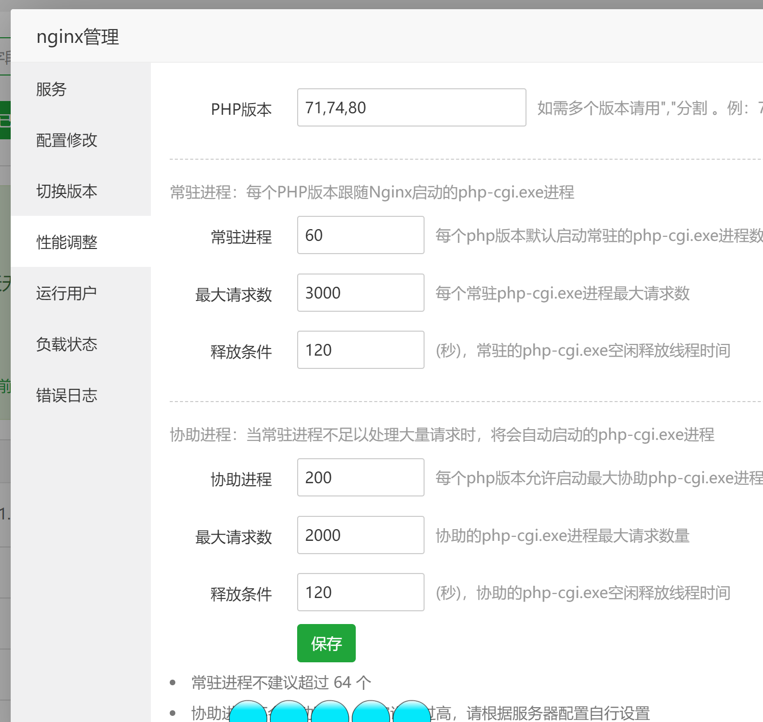Click the 常驻进程 input showing 60
This screenshot has width=763, height=722.
(361, 235)
